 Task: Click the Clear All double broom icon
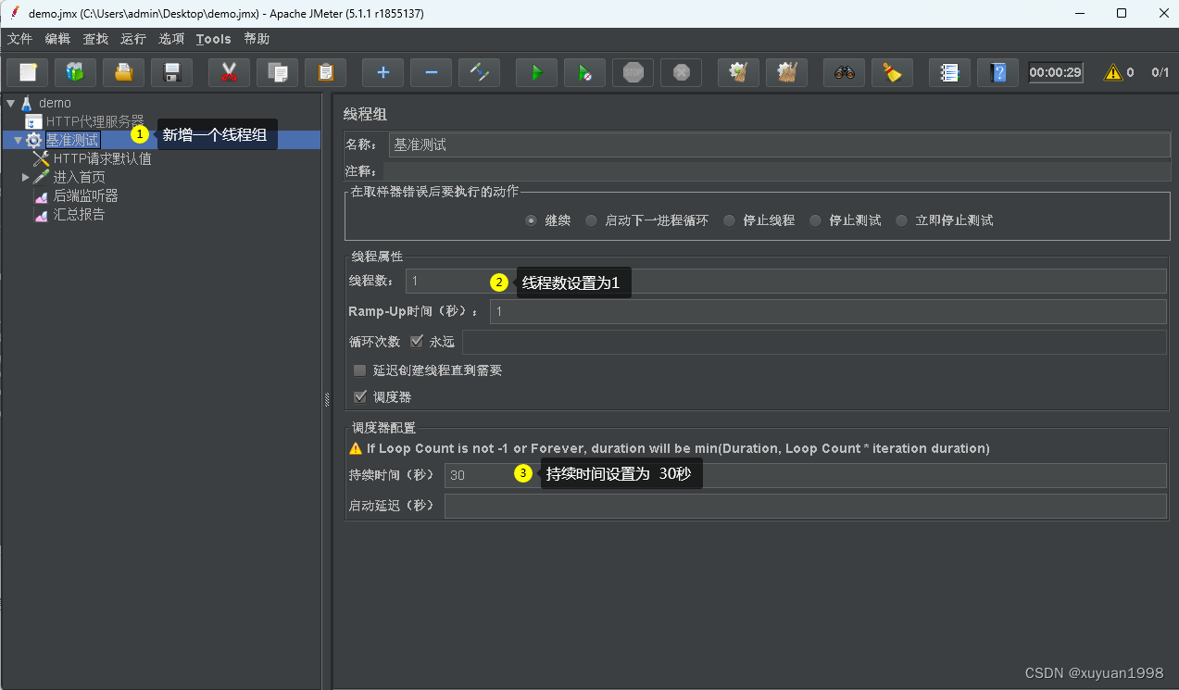[786, 72]
